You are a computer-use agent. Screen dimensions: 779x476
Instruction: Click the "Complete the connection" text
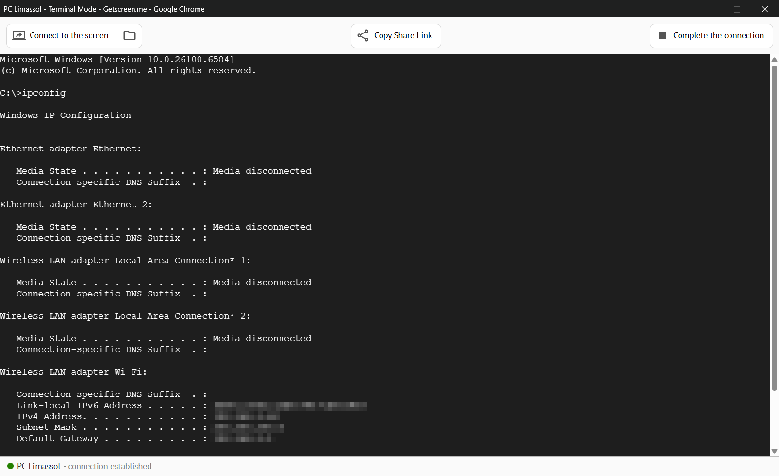click(x=718, y=35)
